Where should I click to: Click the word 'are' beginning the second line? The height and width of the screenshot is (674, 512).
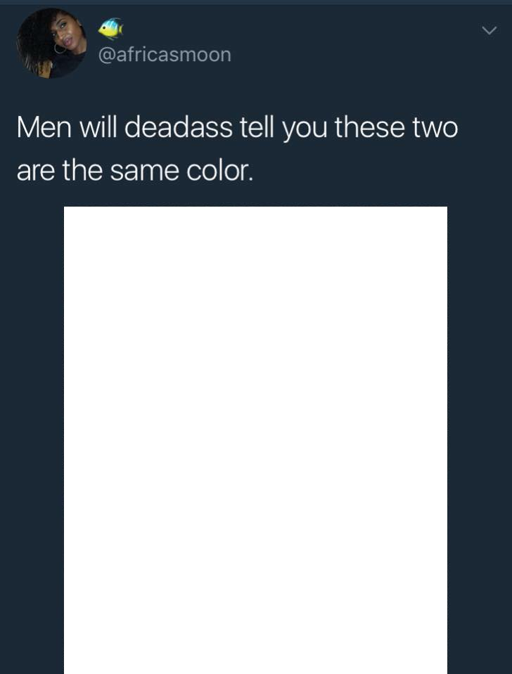click(x=35, y=172)
